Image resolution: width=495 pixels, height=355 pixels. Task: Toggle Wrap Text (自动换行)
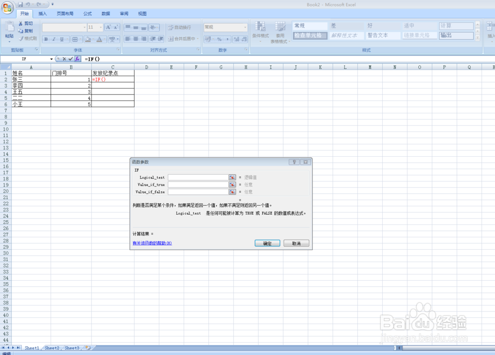(179, 27)
